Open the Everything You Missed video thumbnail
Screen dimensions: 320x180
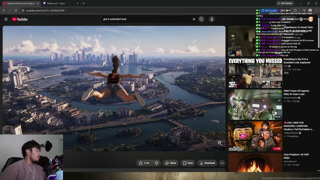pos(255,73)
